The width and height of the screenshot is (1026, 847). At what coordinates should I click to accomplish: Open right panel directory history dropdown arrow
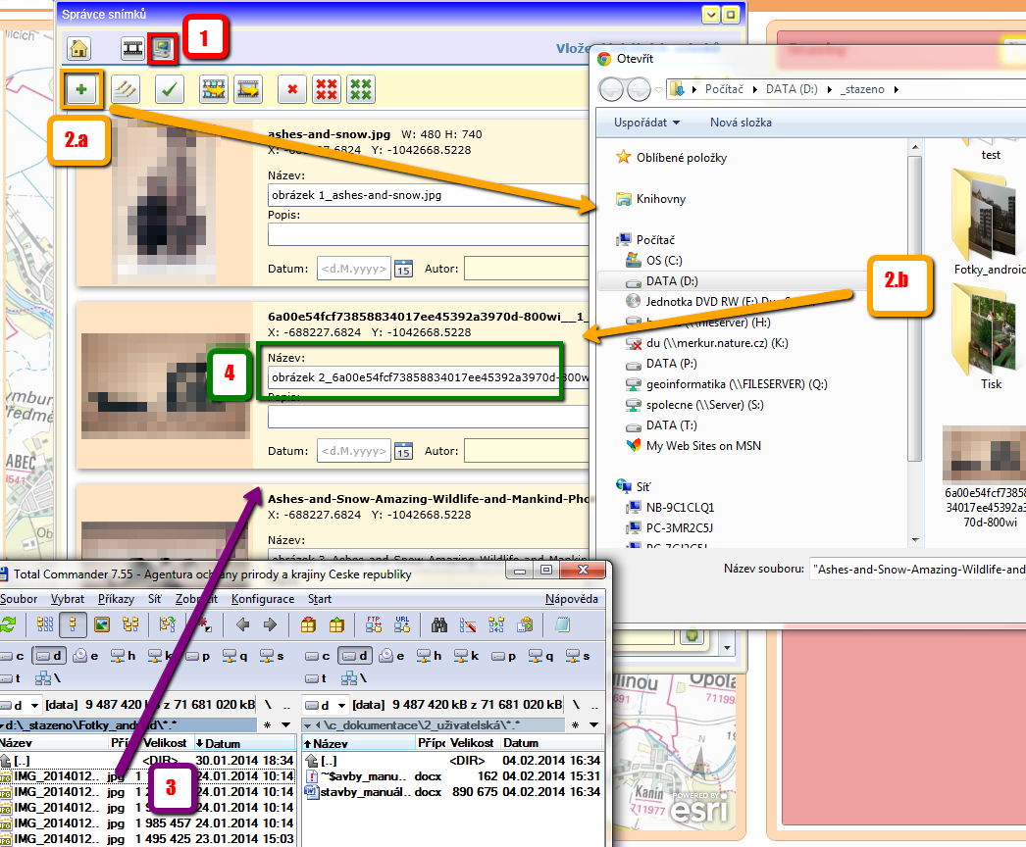coord(593,724)
